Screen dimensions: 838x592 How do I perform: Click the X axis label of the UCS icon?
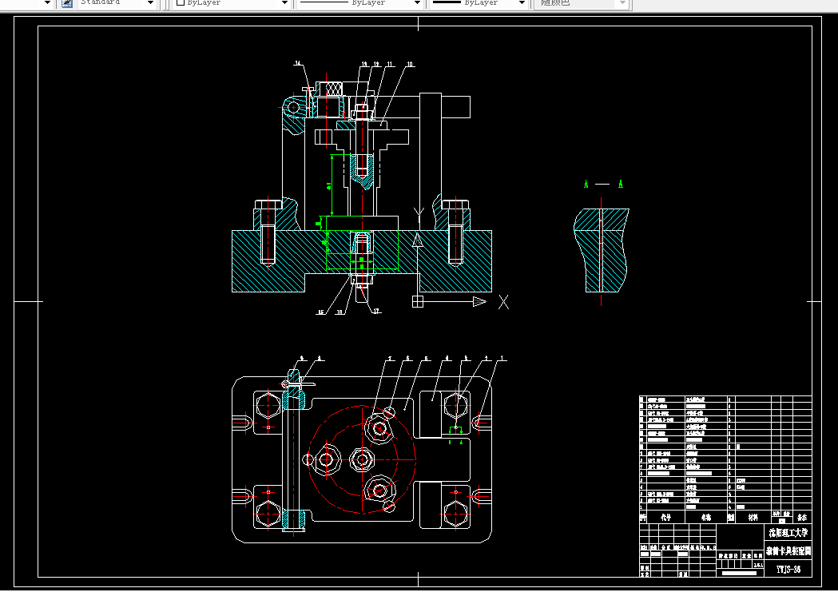[503, 302]
